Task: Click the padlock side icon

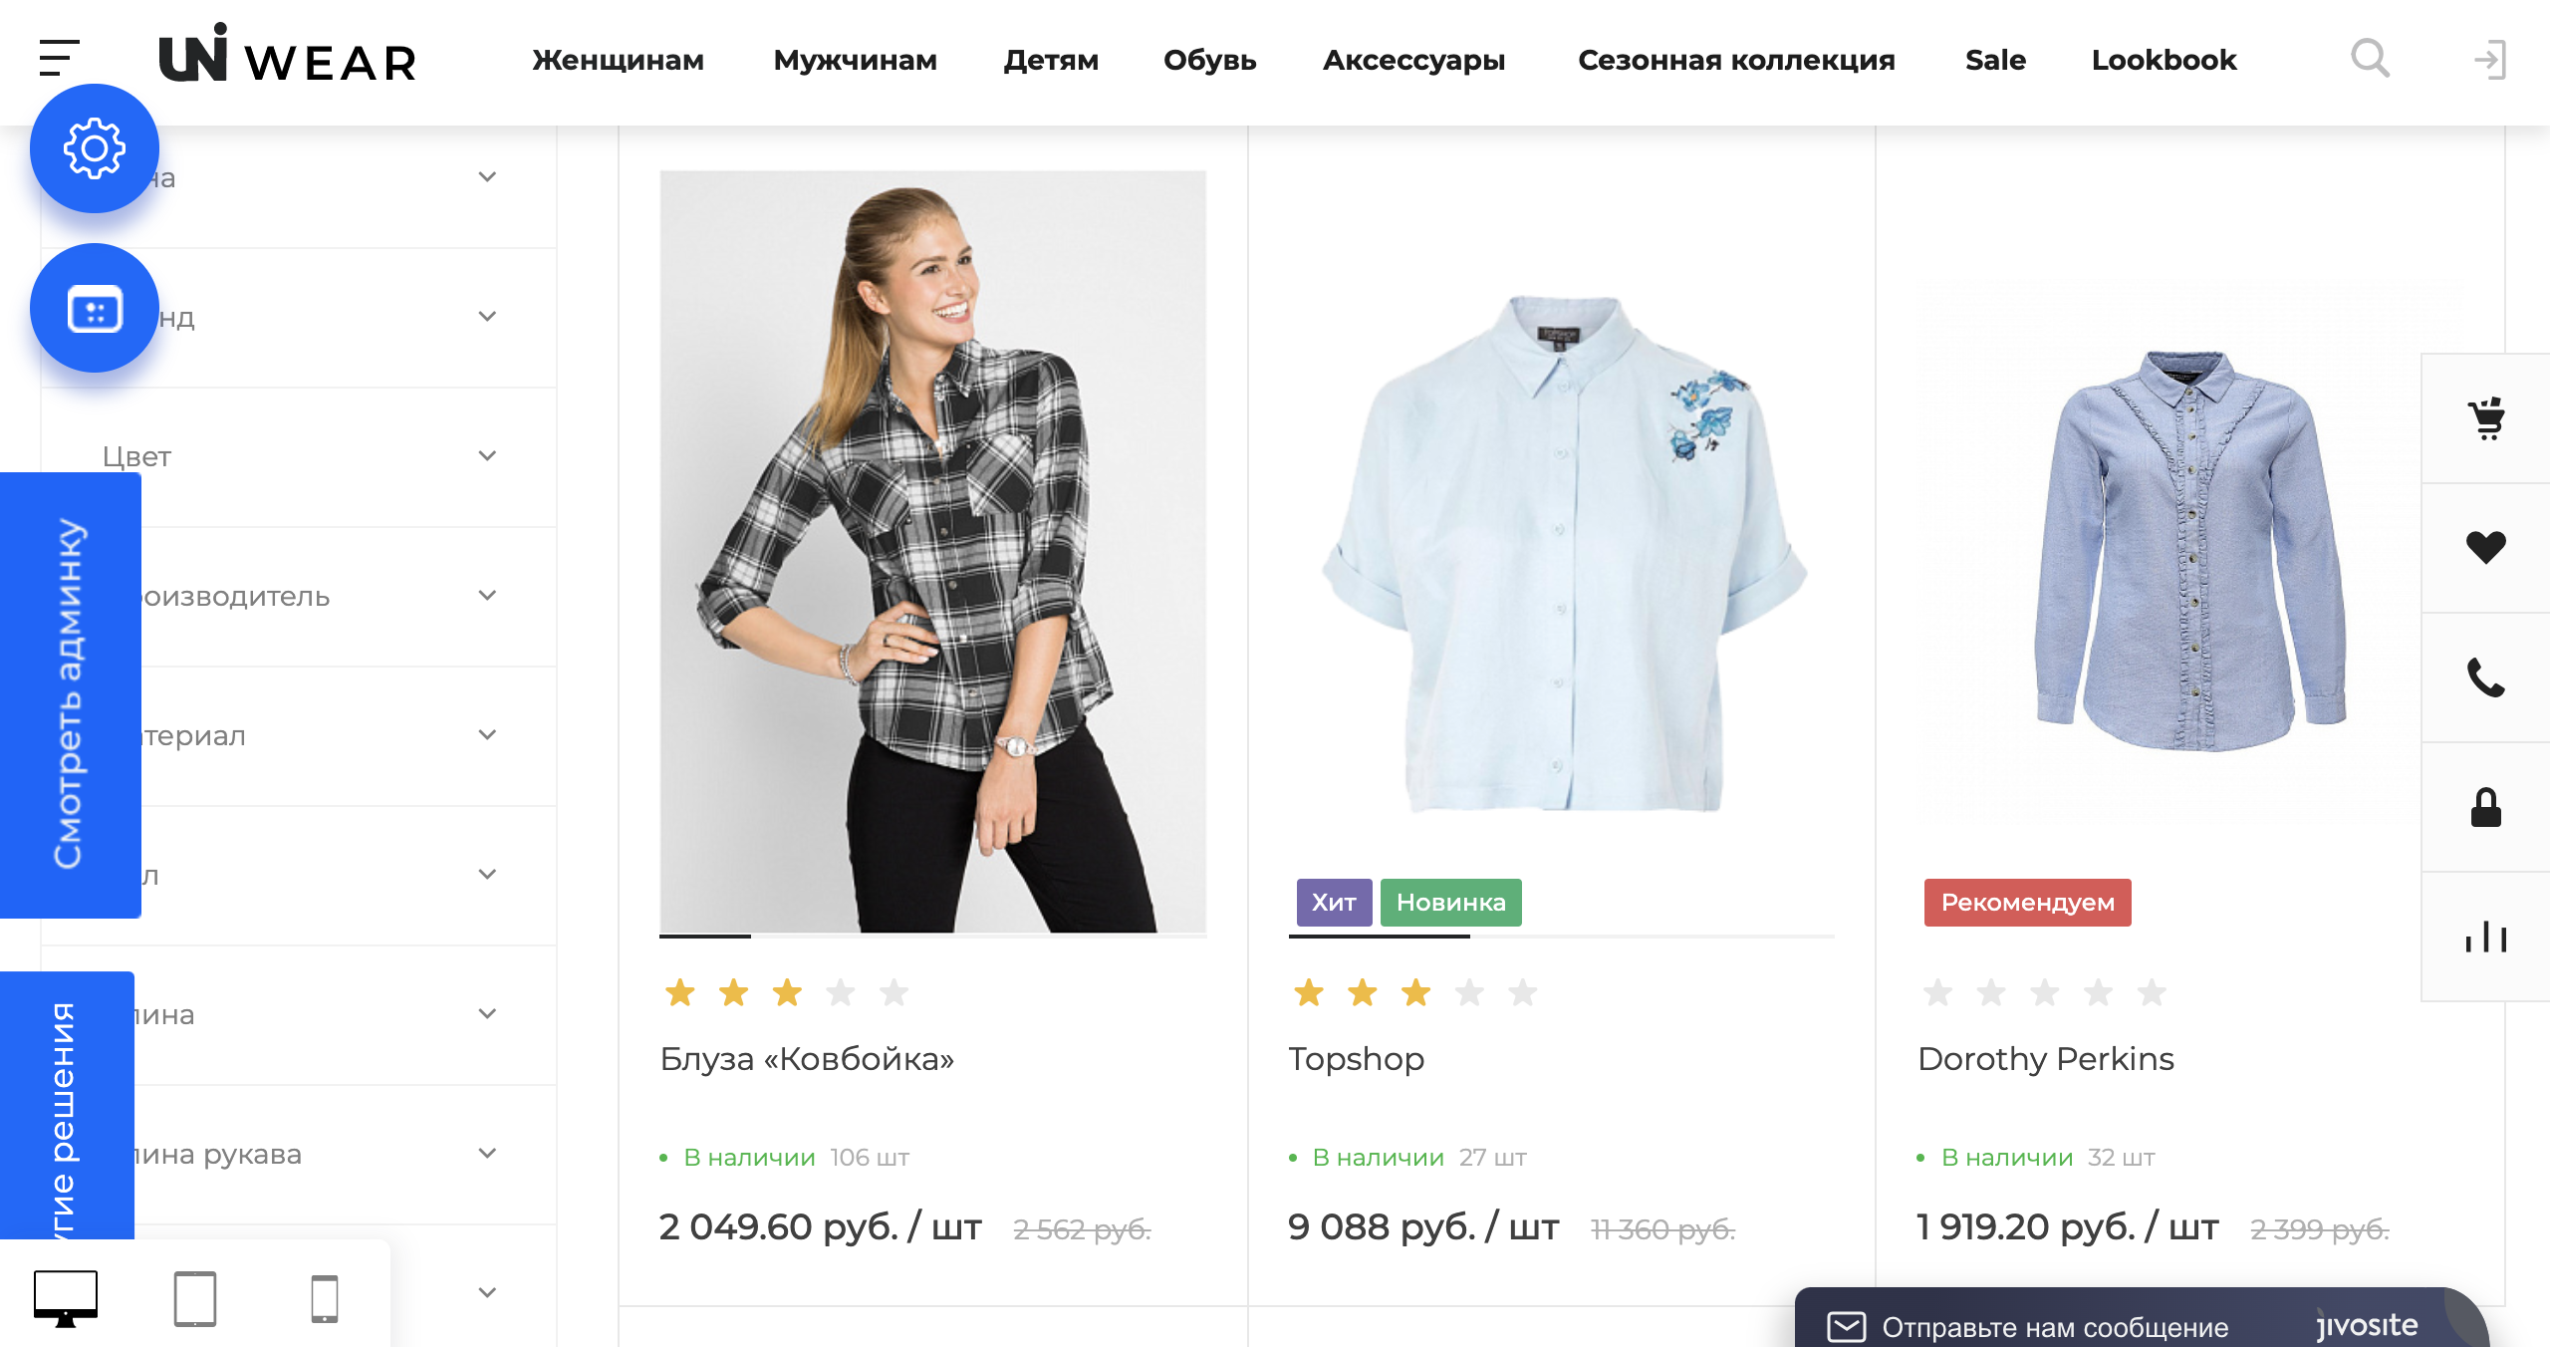Action: click(x=2486, y=807)
